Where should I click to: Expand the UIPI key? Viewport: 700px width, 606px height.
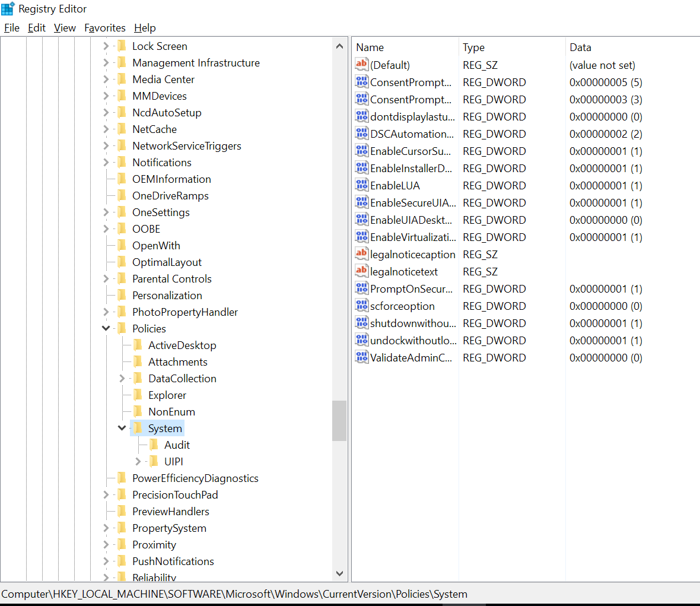pos(138,461)
